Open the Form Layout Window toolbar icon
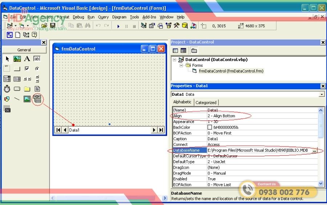The width and height of the screenshot is (327, 205). [160, 26]
